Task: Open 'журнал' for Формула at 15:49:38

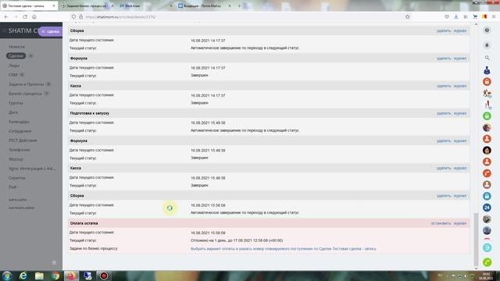Action: [460, 140]
